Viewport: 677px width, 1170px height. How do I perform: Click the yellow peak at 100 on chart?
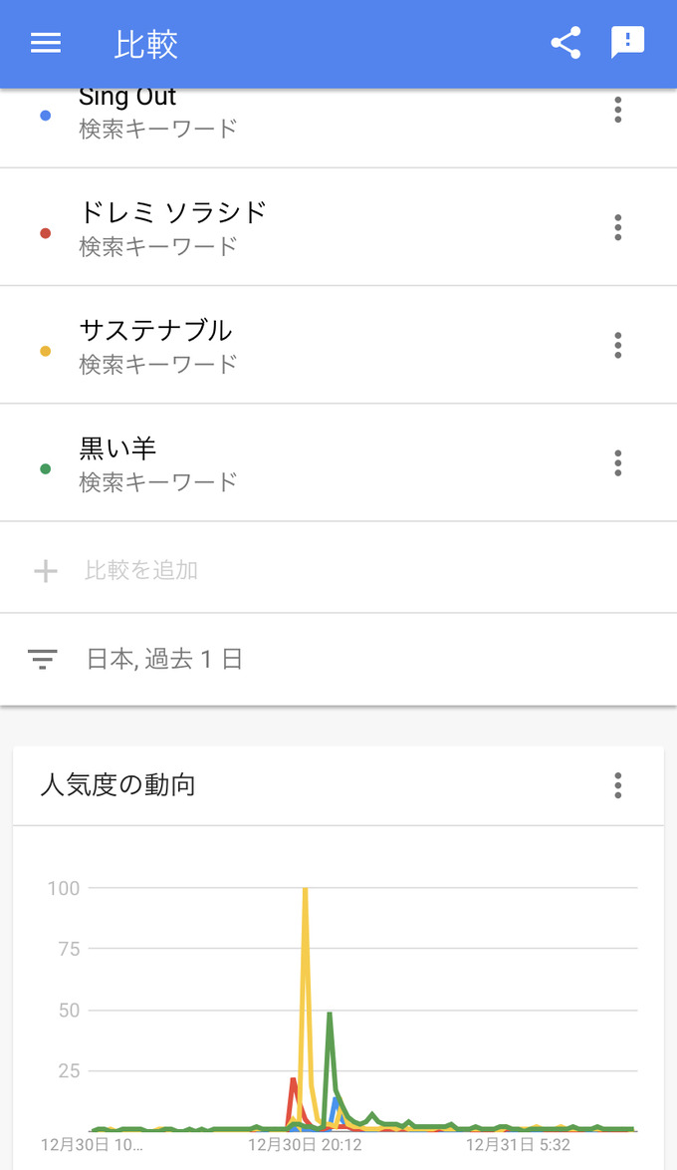[x=305, y=890]
